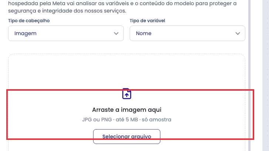Click the Selecionar arquivo button
Viewport: 269px width, 151px height.
pos(127,137)
